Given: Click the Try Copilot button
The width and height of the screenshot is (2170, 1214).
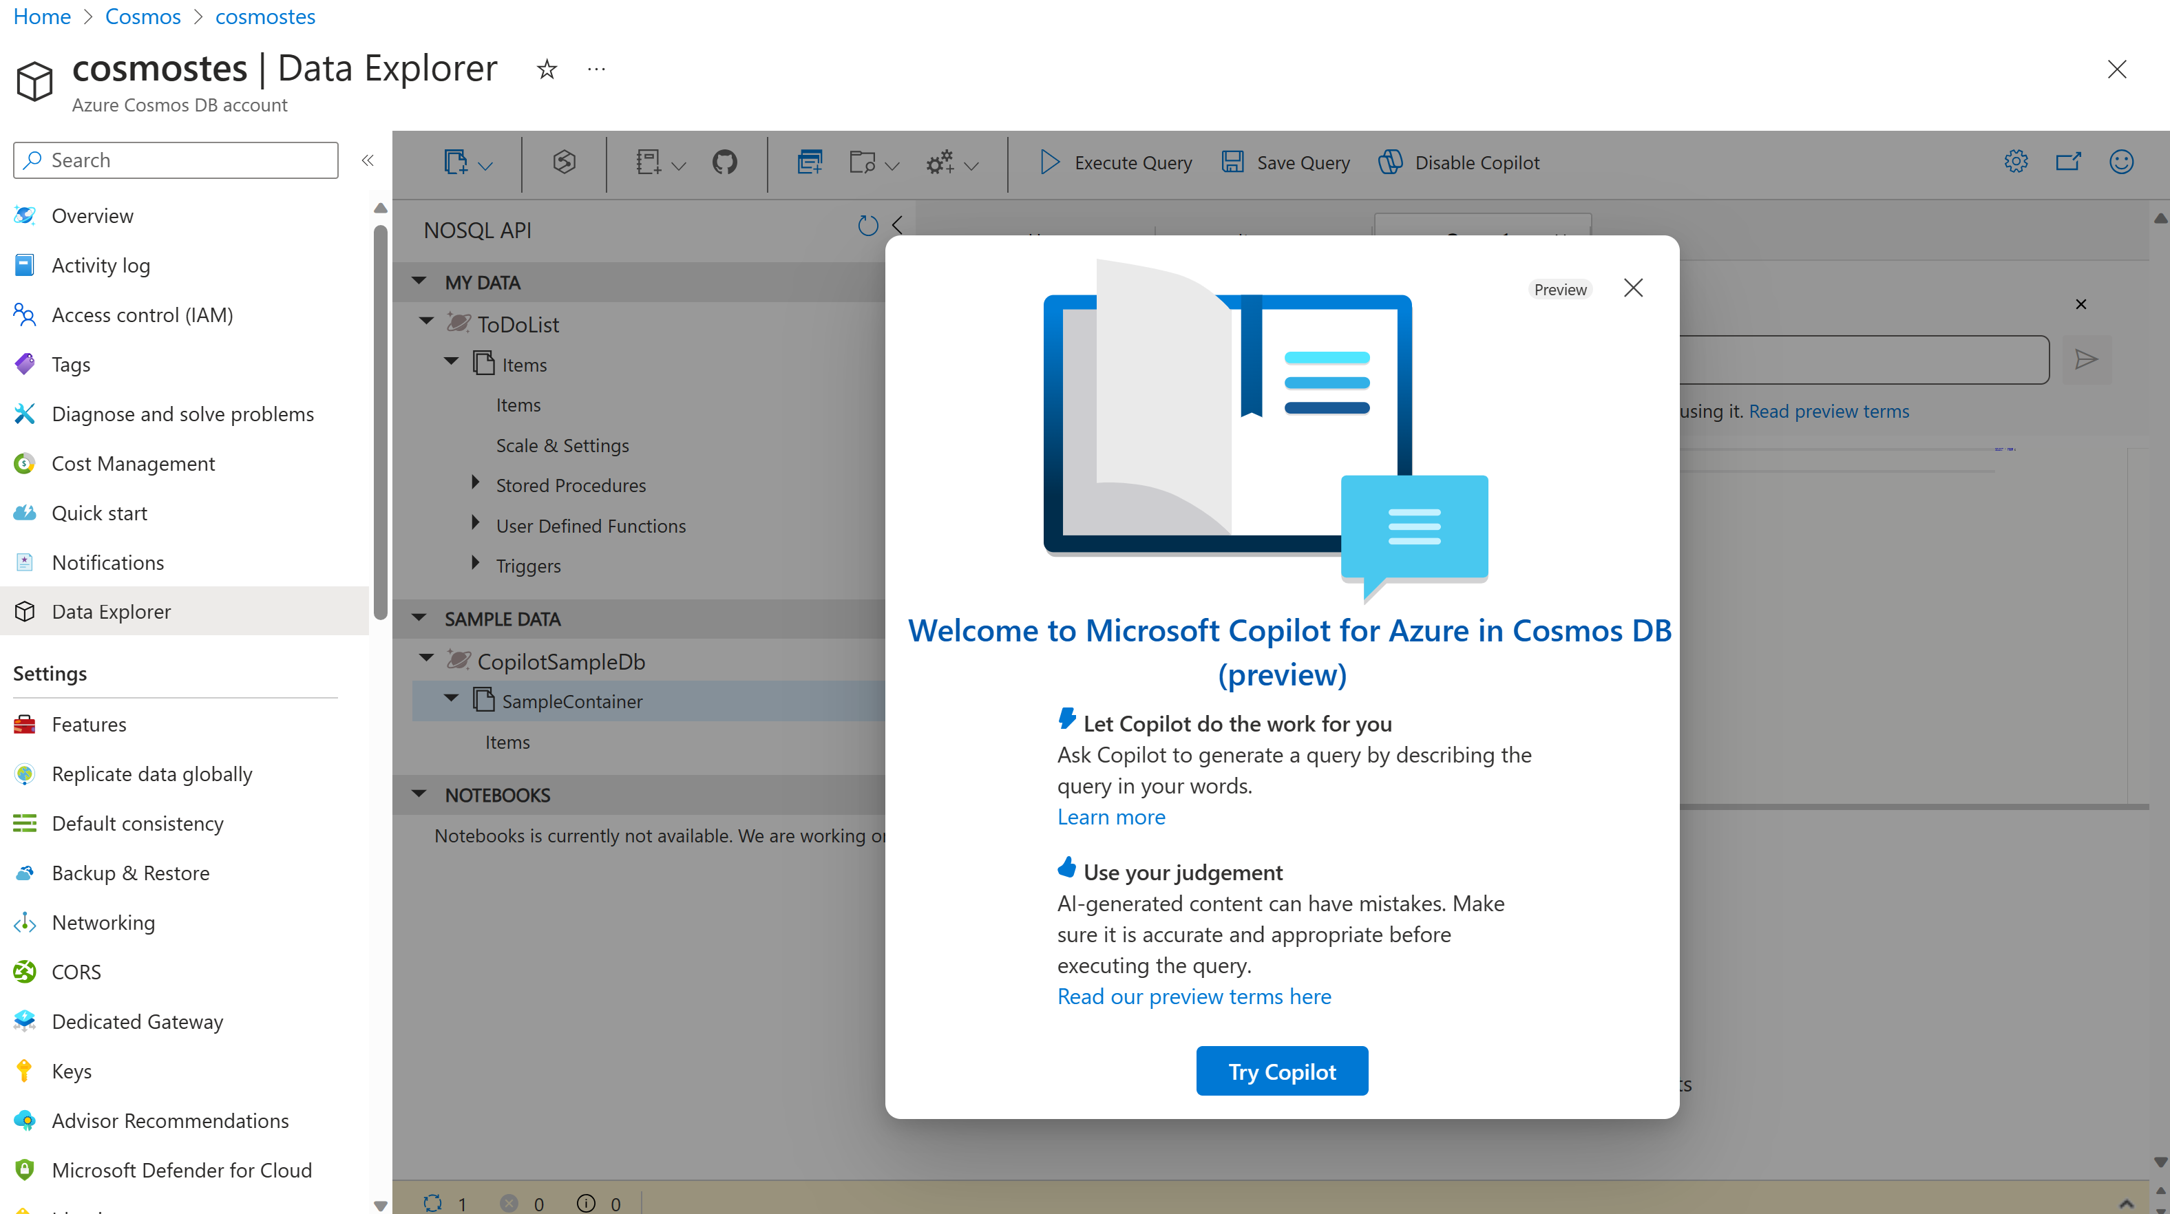Looking at the screenshot, I should pyautogui.click(x=1281, y=1071).
